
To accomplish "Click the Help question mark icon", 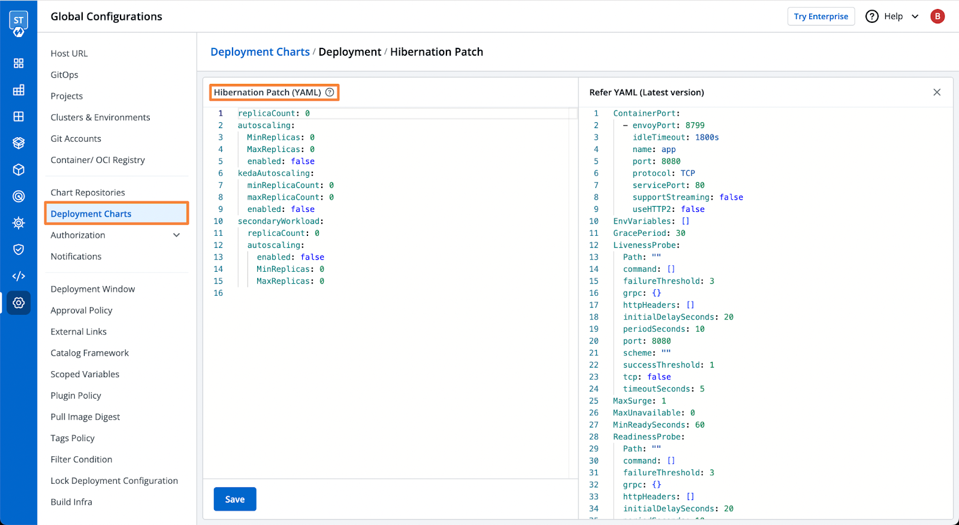I will [872, 16].
